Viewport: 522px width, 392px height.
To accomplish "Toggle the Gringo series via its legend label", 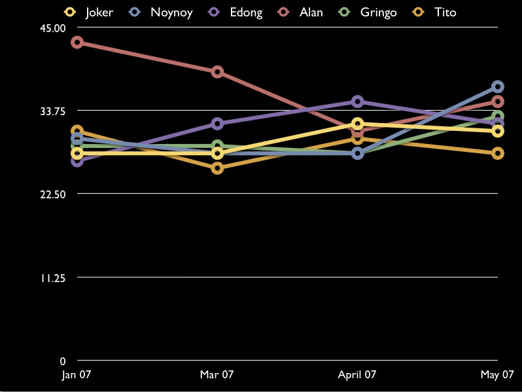I will (x=378, y=12).
